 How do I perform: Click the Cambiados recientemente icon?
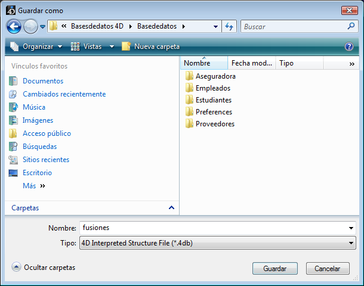click(13, 94)
